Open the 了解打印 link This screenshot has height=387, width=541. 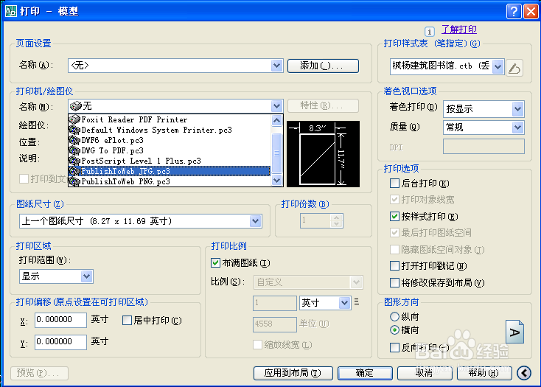coord(459,29)
